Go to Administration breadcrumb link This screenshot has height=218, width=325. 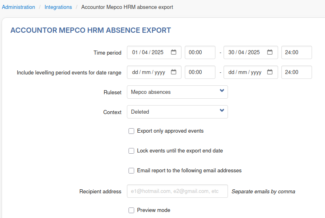coord(19,7)
